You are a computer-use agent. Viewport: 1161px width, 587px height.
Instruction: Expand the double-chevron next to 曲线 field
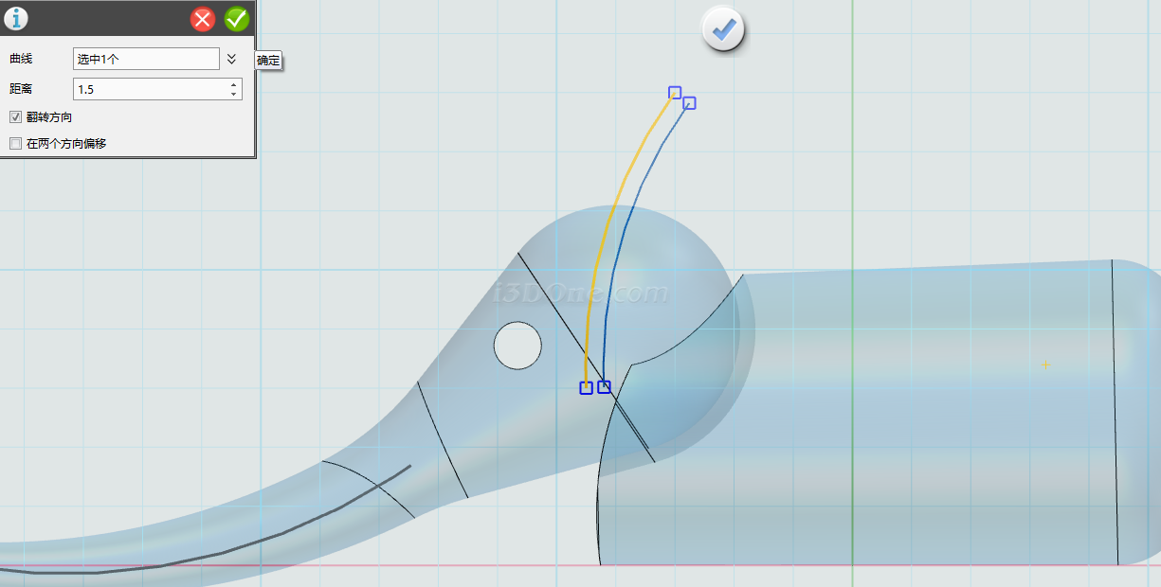tap(231, 59)
